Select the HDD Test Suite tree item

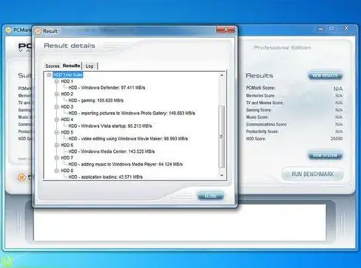68,75
